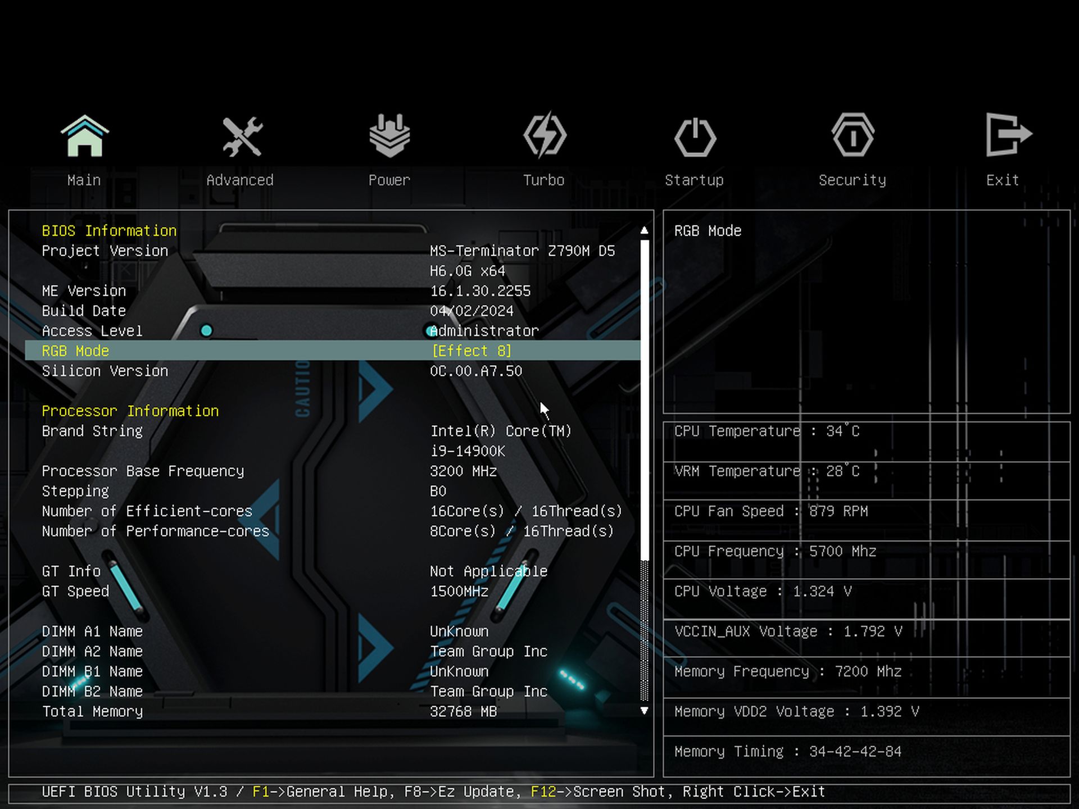This screenshot has width=1079, height=809.
Task: Click the F8 Ez Update shortcut
Action: [458, 792]
